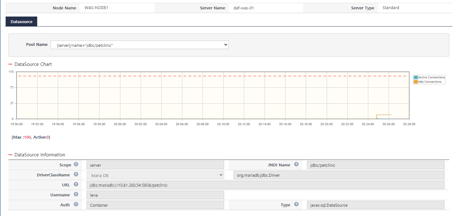This screenshot has width=453, height=216.
Task: Click the JDBC URL field for petclinic
Action: click(266, 185)
